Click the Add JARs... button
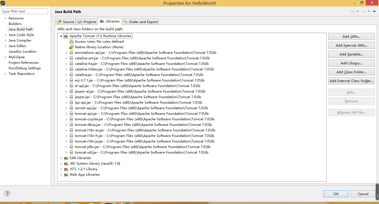The width and height of the screenshot is (379, 204). (351, 36)
